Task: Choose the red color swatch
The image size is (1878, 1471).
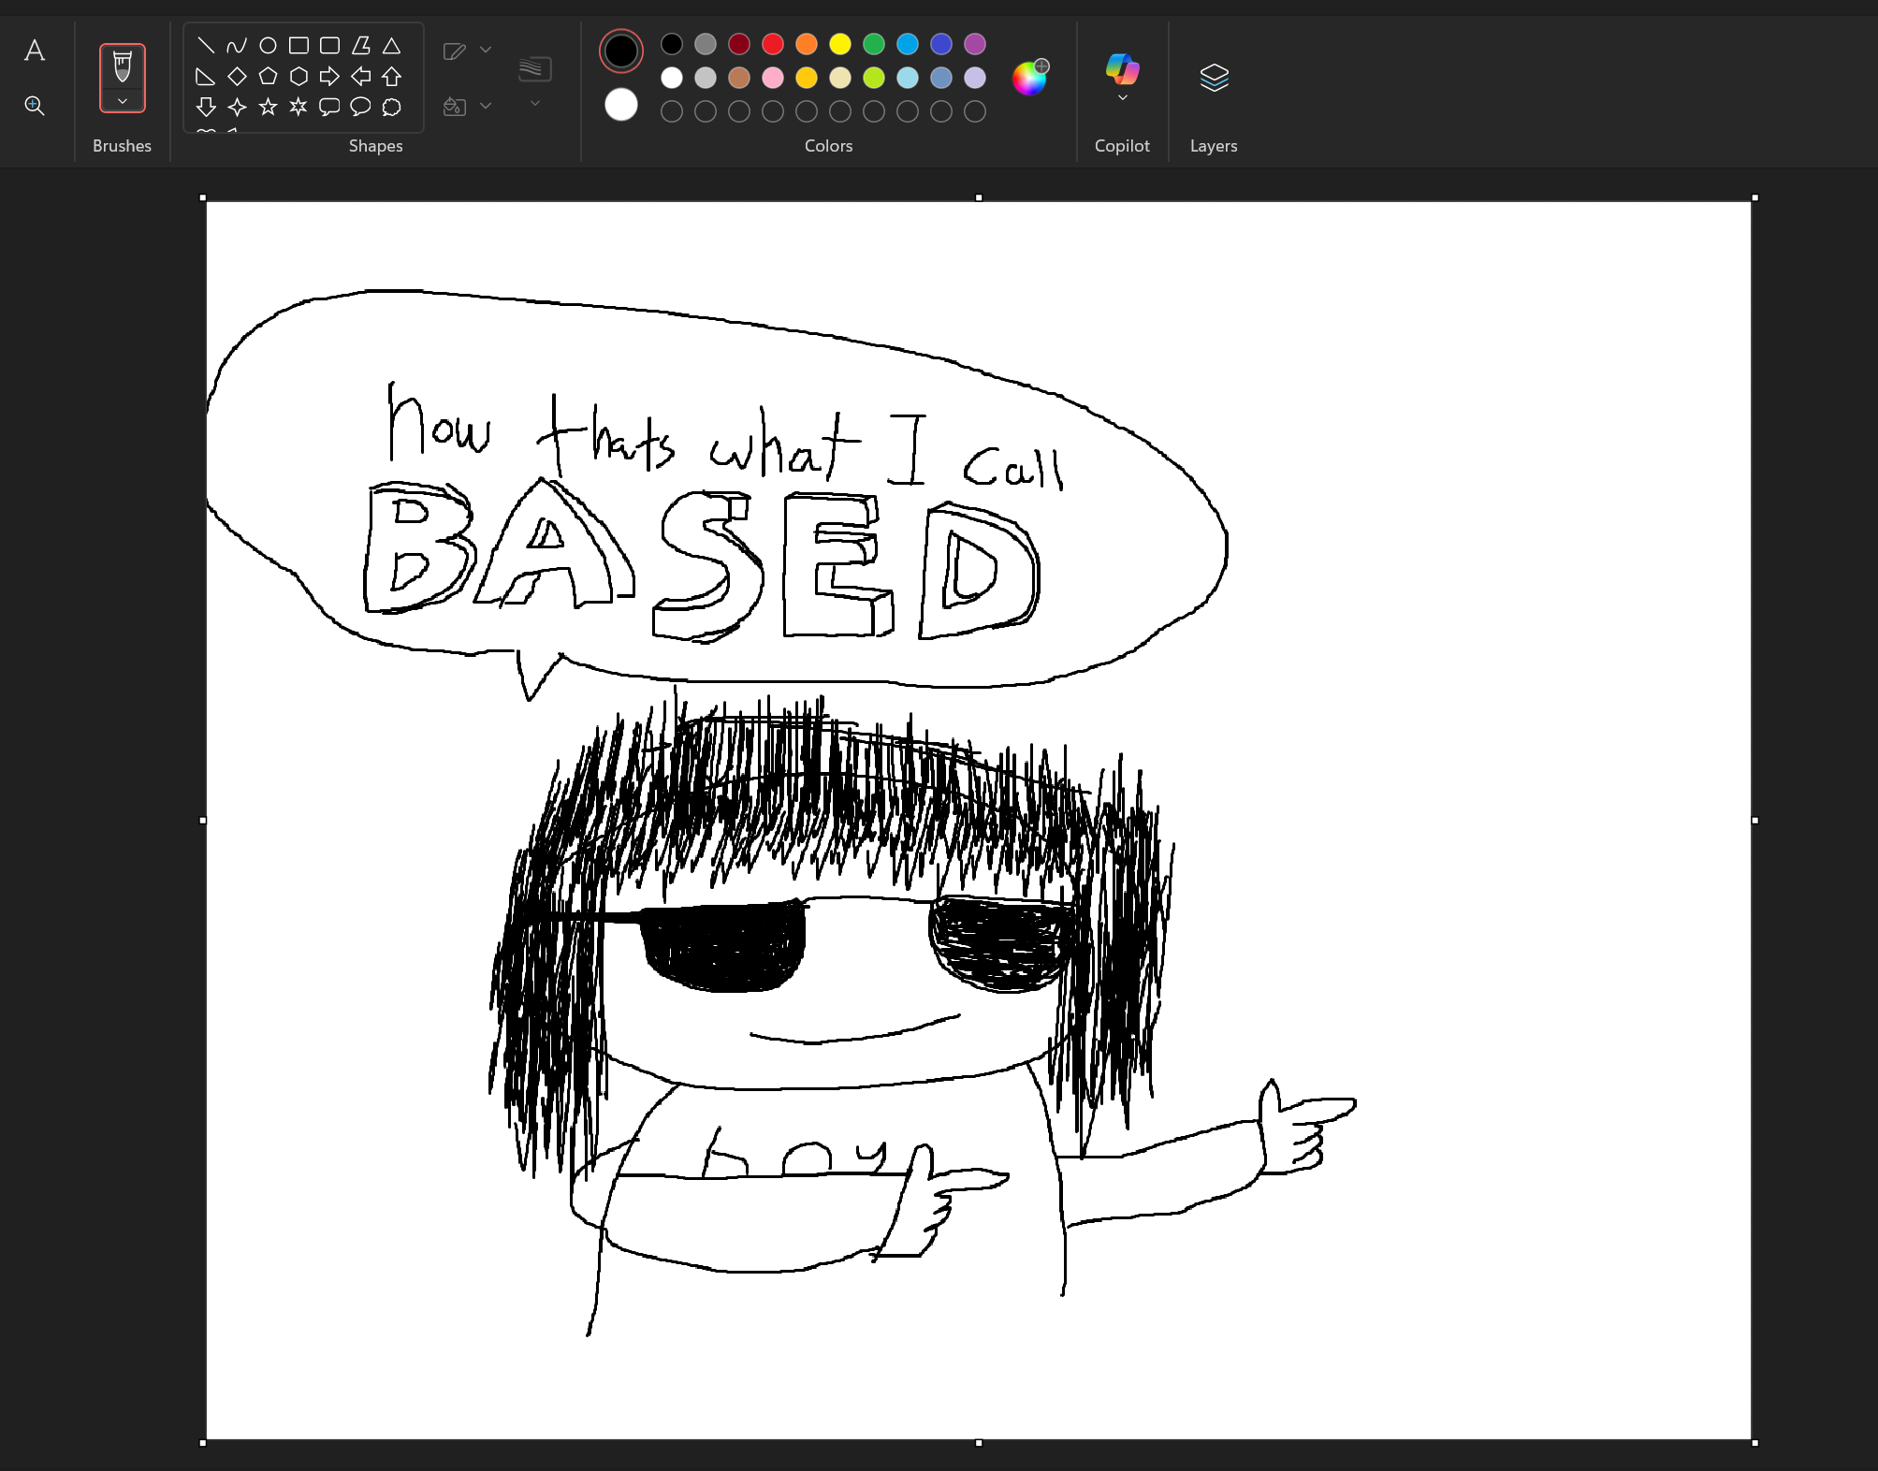Action: 773,44
